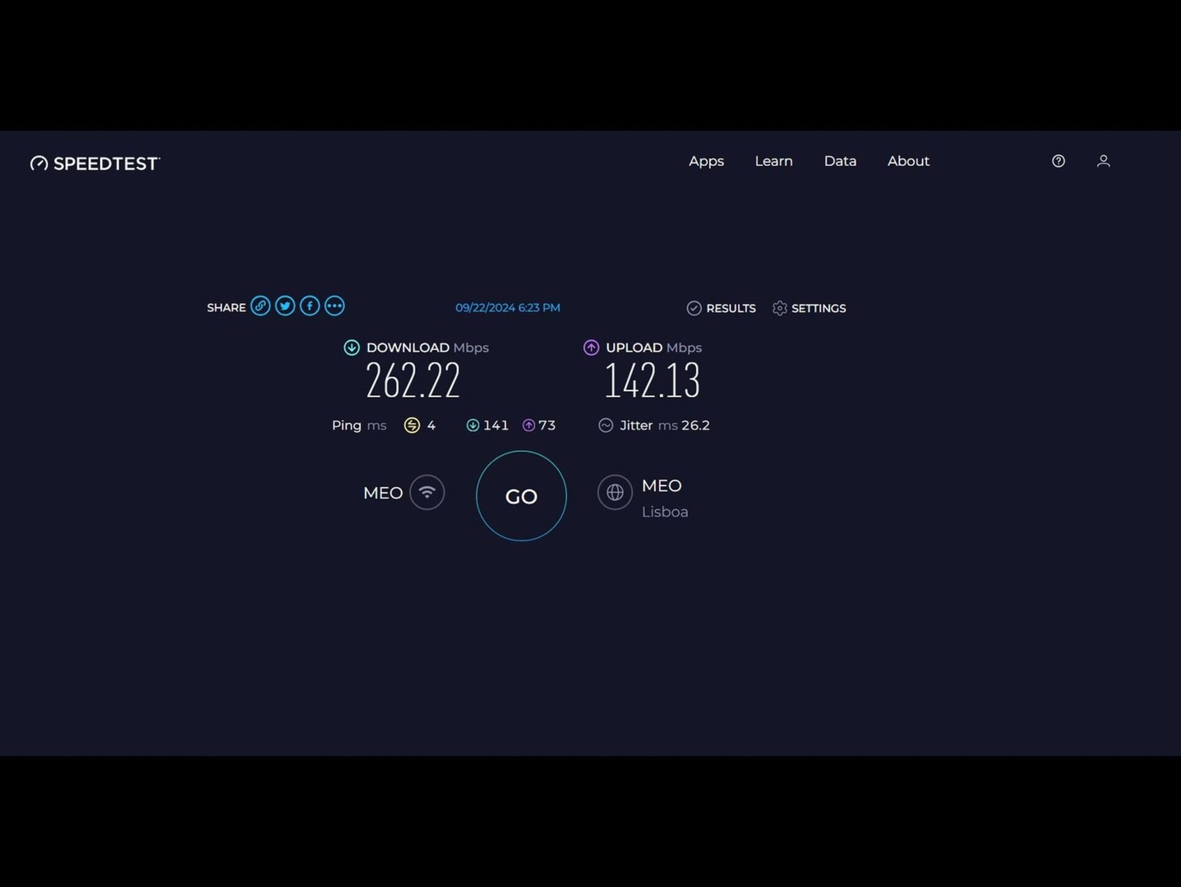The width and height of the screenshot is (1181, 887).
Task: Open the Learn menu
Action: click(x=773, y=161)
